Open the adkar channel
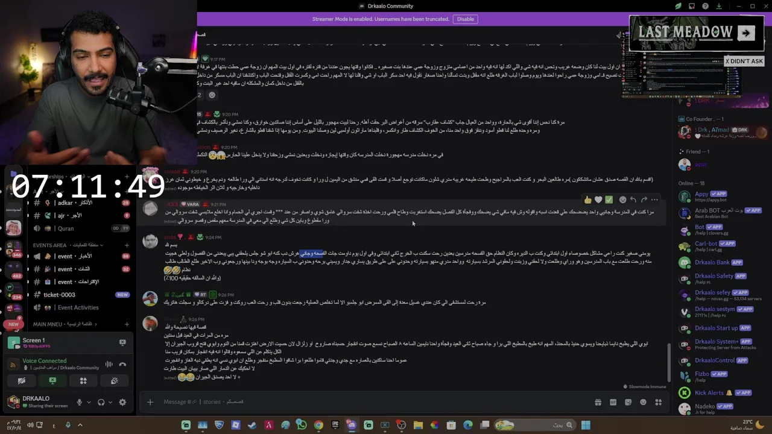Image resolution: width=772 pixels, height=434 pixels. 81,203
